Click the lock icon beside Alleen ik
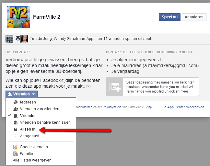Screen dimensions: 210x166 tap(16, 129)
